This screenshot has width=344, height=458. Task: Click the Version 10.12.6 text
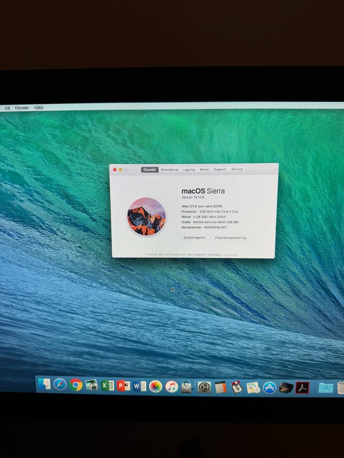pyautogui.click(x=193, y=197)
